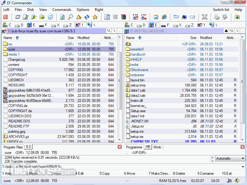Click the red power/exit toolbar icon
Viewport: 247px width, 185px height.
(x=5, y=17)
